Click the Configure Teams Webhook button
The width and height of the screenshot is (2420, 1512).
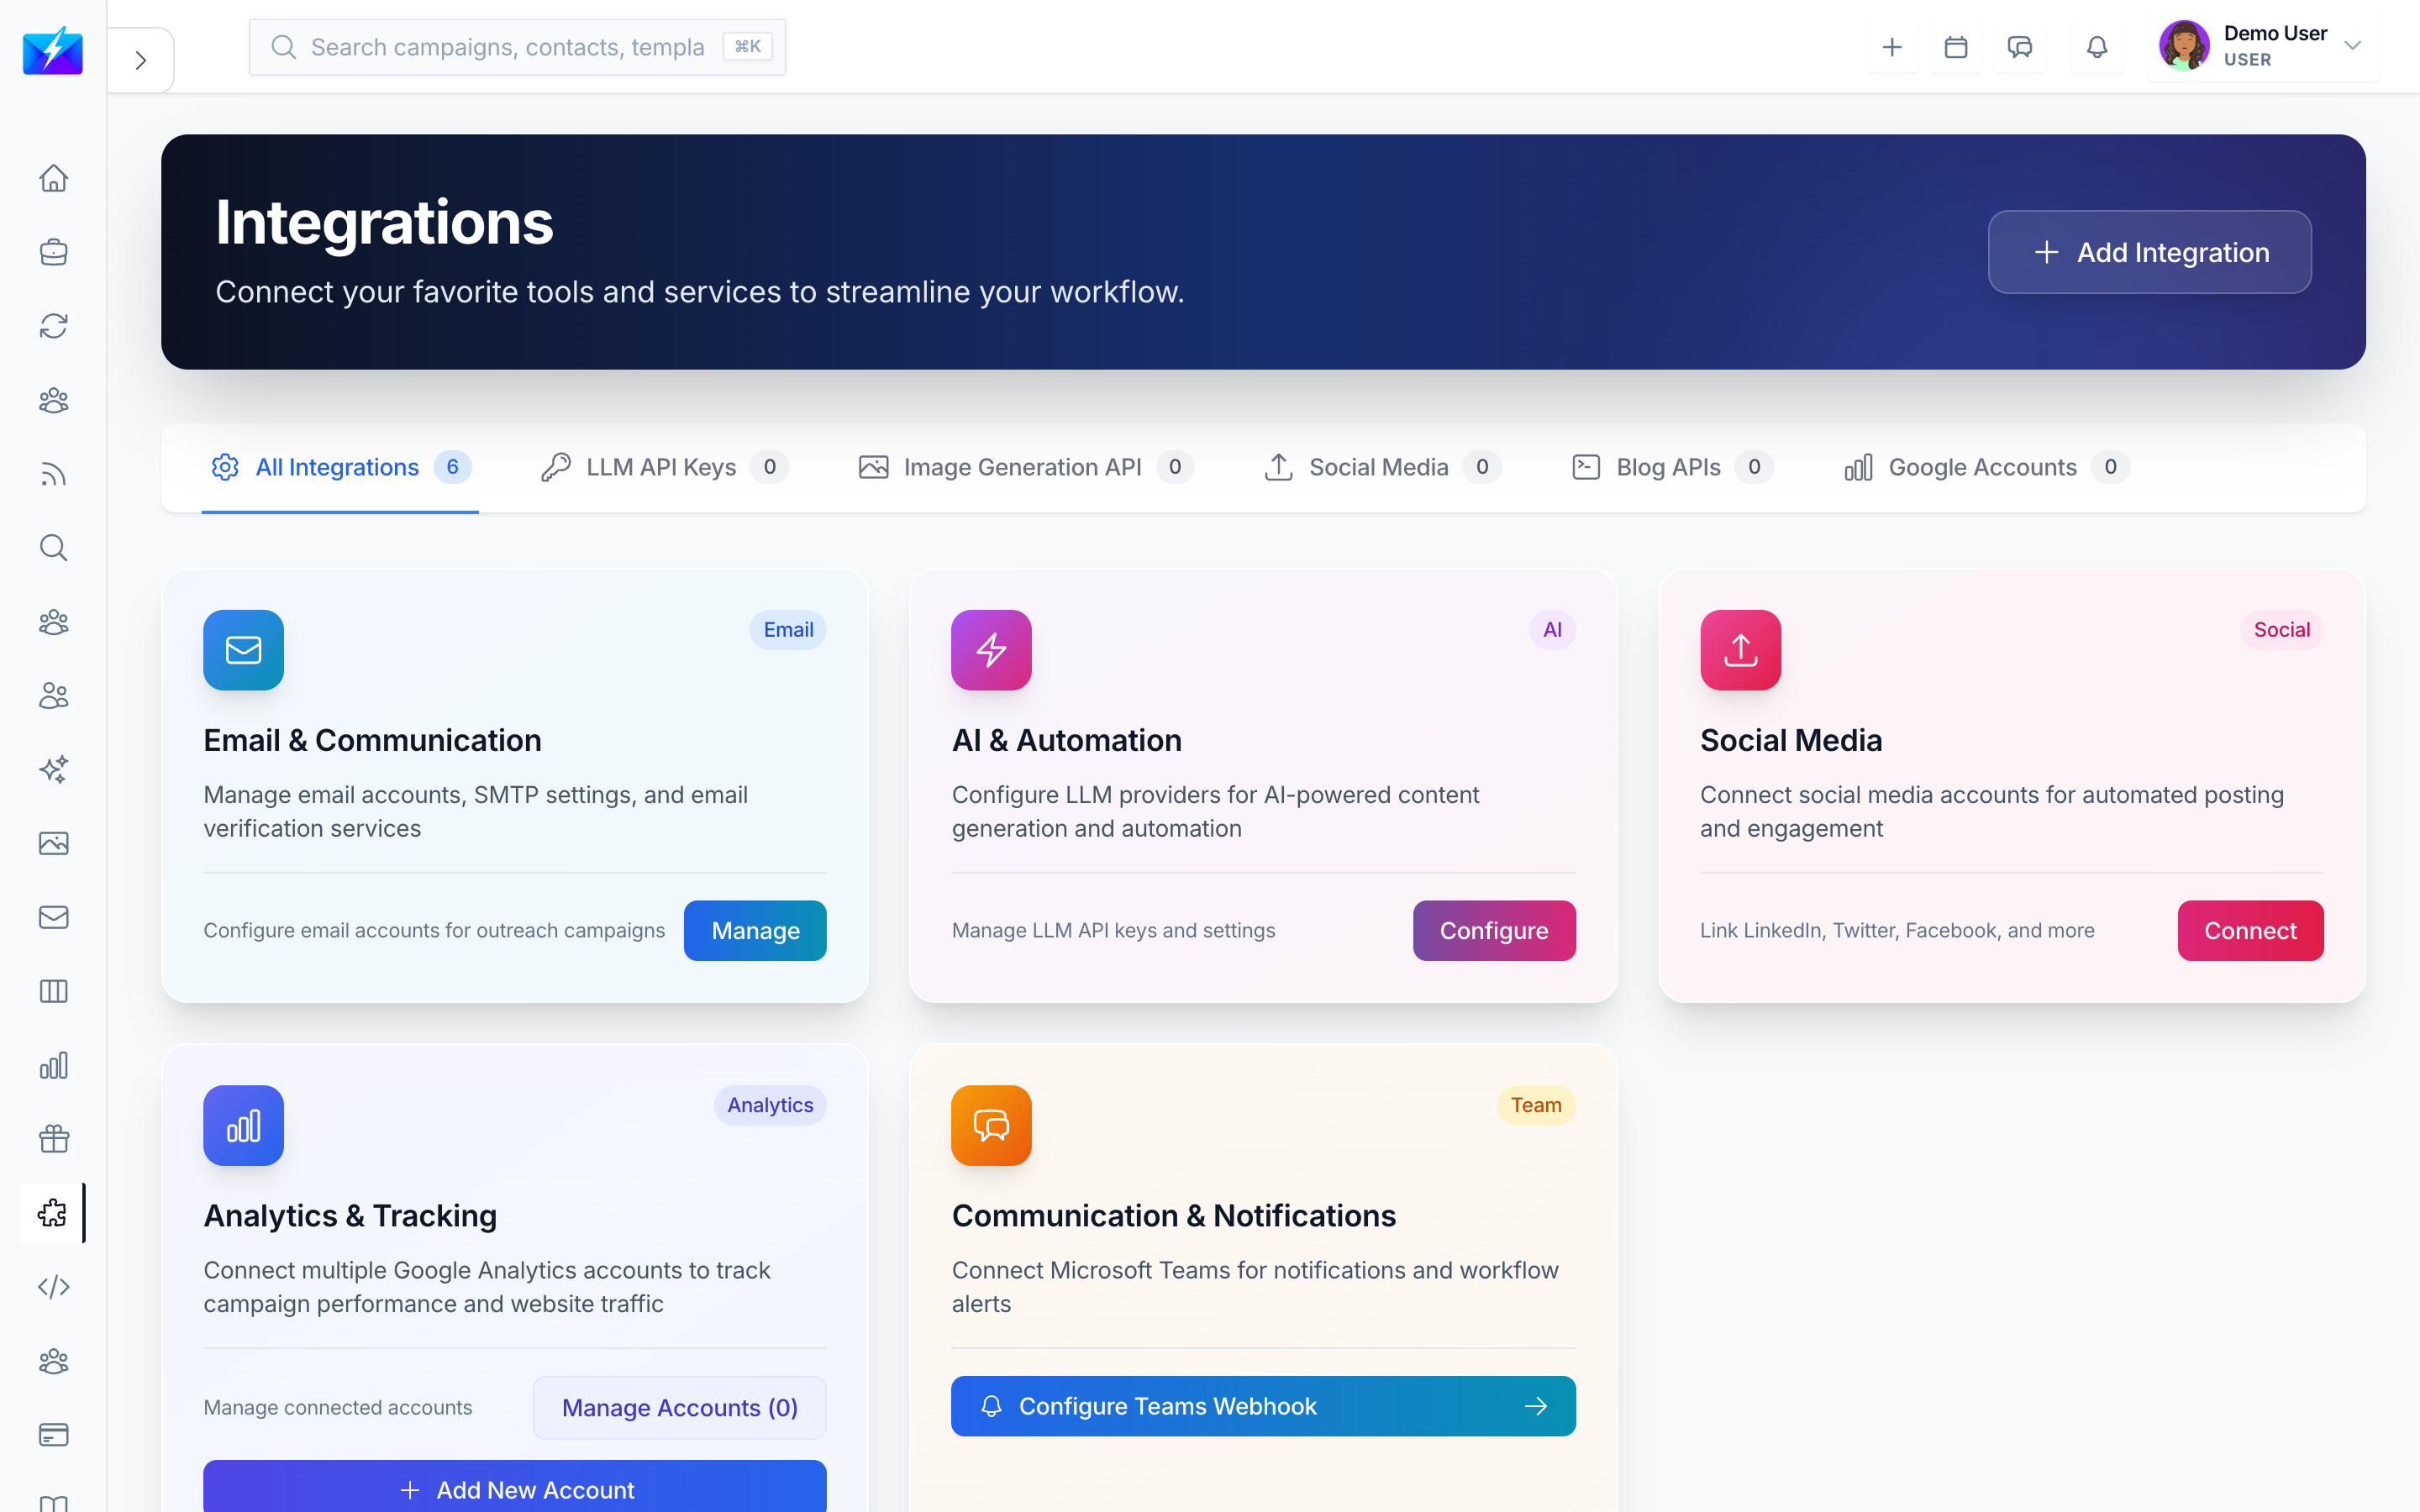(1263, 1406)
